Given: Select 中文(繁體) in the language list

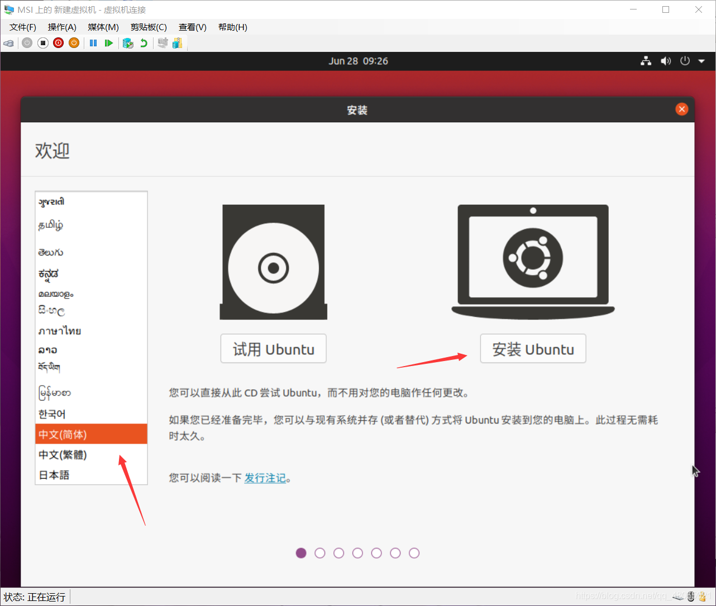Looking at the screenshot, I should [91, 455].
